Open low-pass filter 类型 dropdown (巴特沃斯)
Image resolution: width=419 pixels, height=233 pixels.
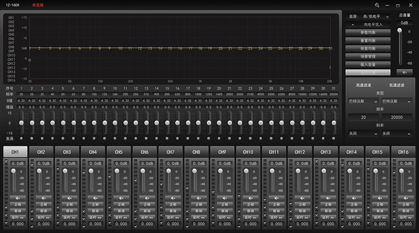397,101
